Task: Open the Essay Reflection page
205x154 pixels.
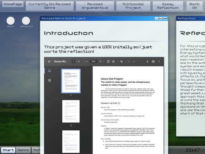Action: (168, 6)
